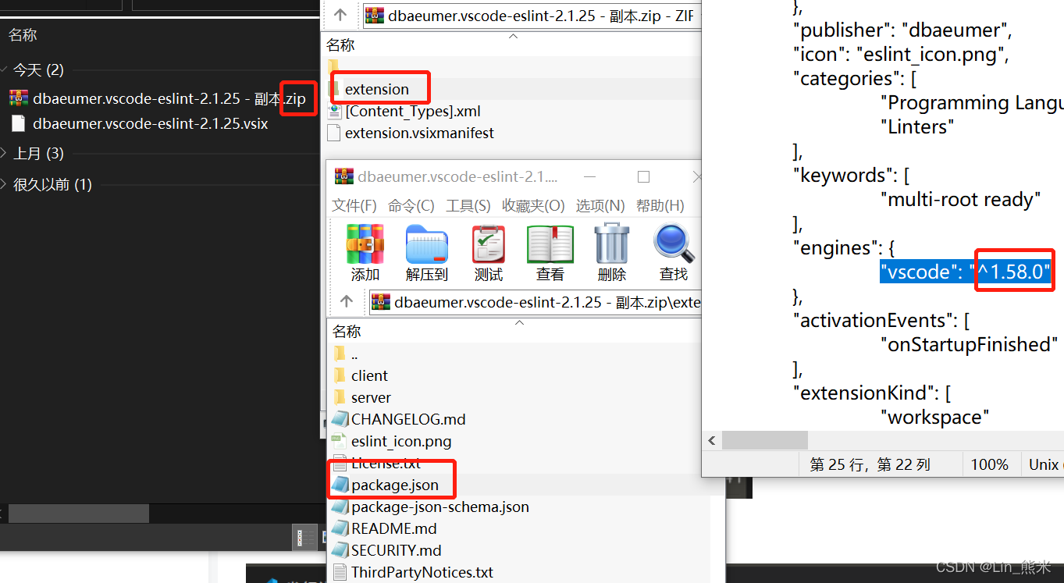Click the server folder icon
This screenshot has height=583, width=1064.
[339, 397]
